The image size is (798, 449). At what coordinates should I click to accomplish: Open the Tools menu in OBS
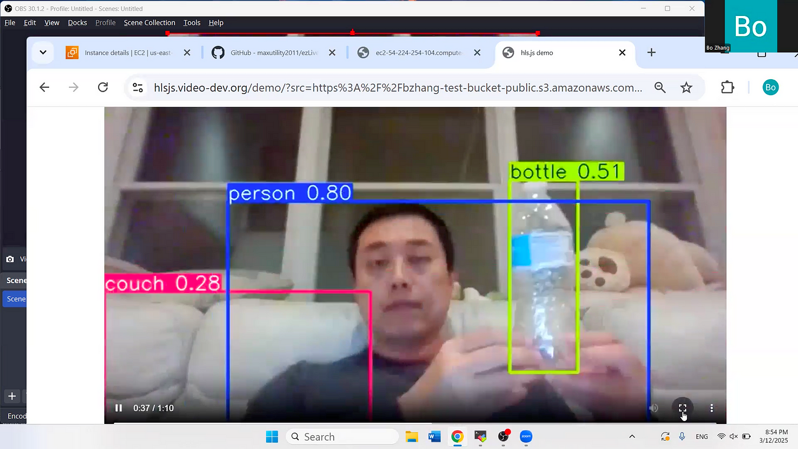pos(192,23)
